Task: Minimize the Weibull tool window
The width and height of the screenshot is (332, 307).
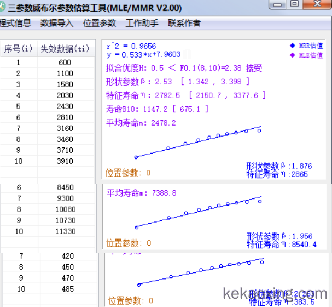Action: pos(277,4)
